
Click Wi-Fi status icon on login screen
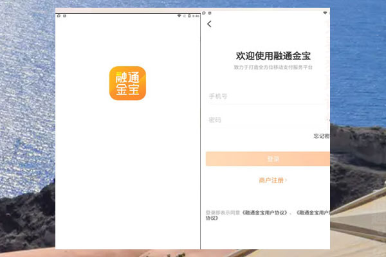[325, 13]
